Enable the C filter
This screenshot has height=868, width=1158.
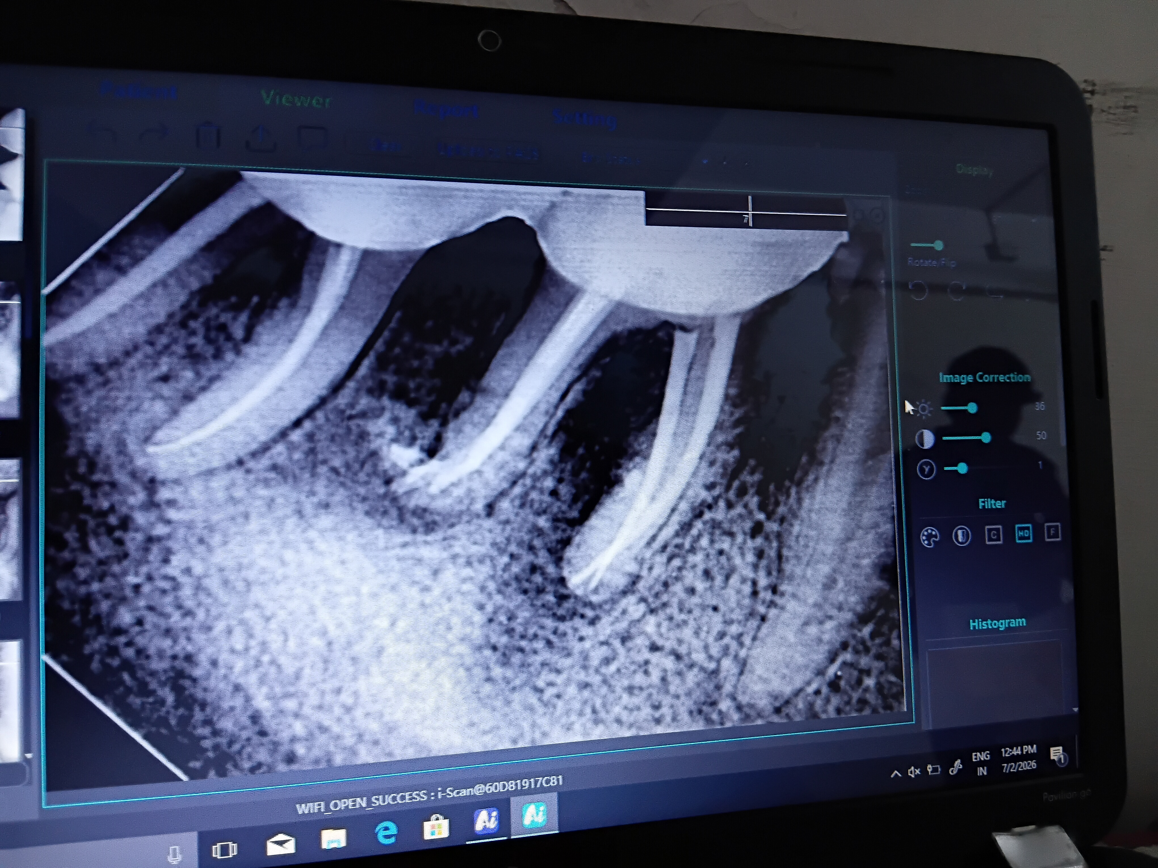[x=994, y=534]
